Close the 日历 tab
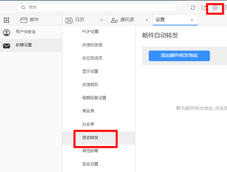This screenshot has height=172, width=227. [x=102, y=20]
